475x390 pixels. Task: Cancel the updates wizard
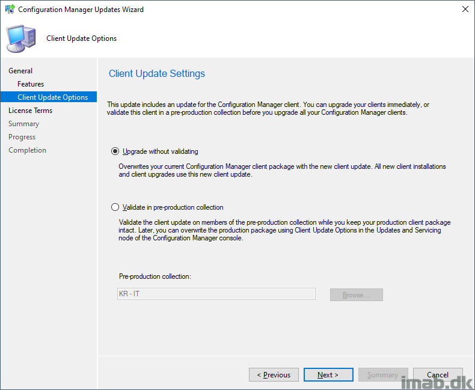[x=438, y=375]
